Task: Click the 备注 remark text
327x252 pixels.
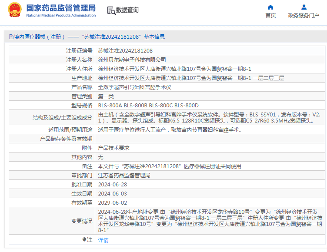Action: click(x=170, y=166)
